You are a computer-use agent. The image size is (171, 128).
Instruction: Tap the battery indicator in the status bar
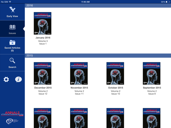[x=168, y=2]
